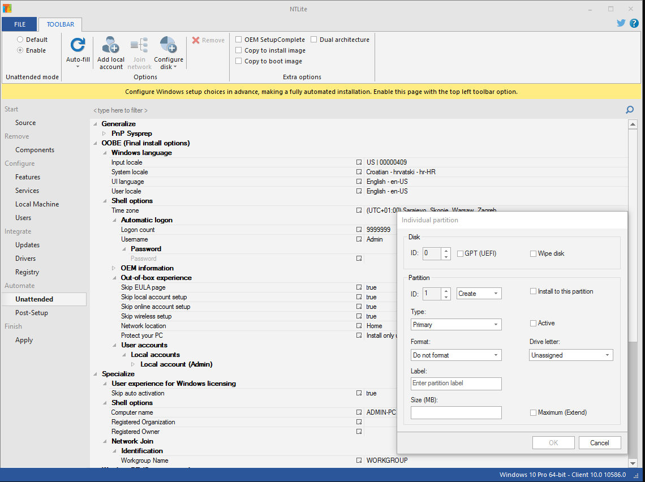
Task: Open the Twitter link icon
Action: click(621, 23)
